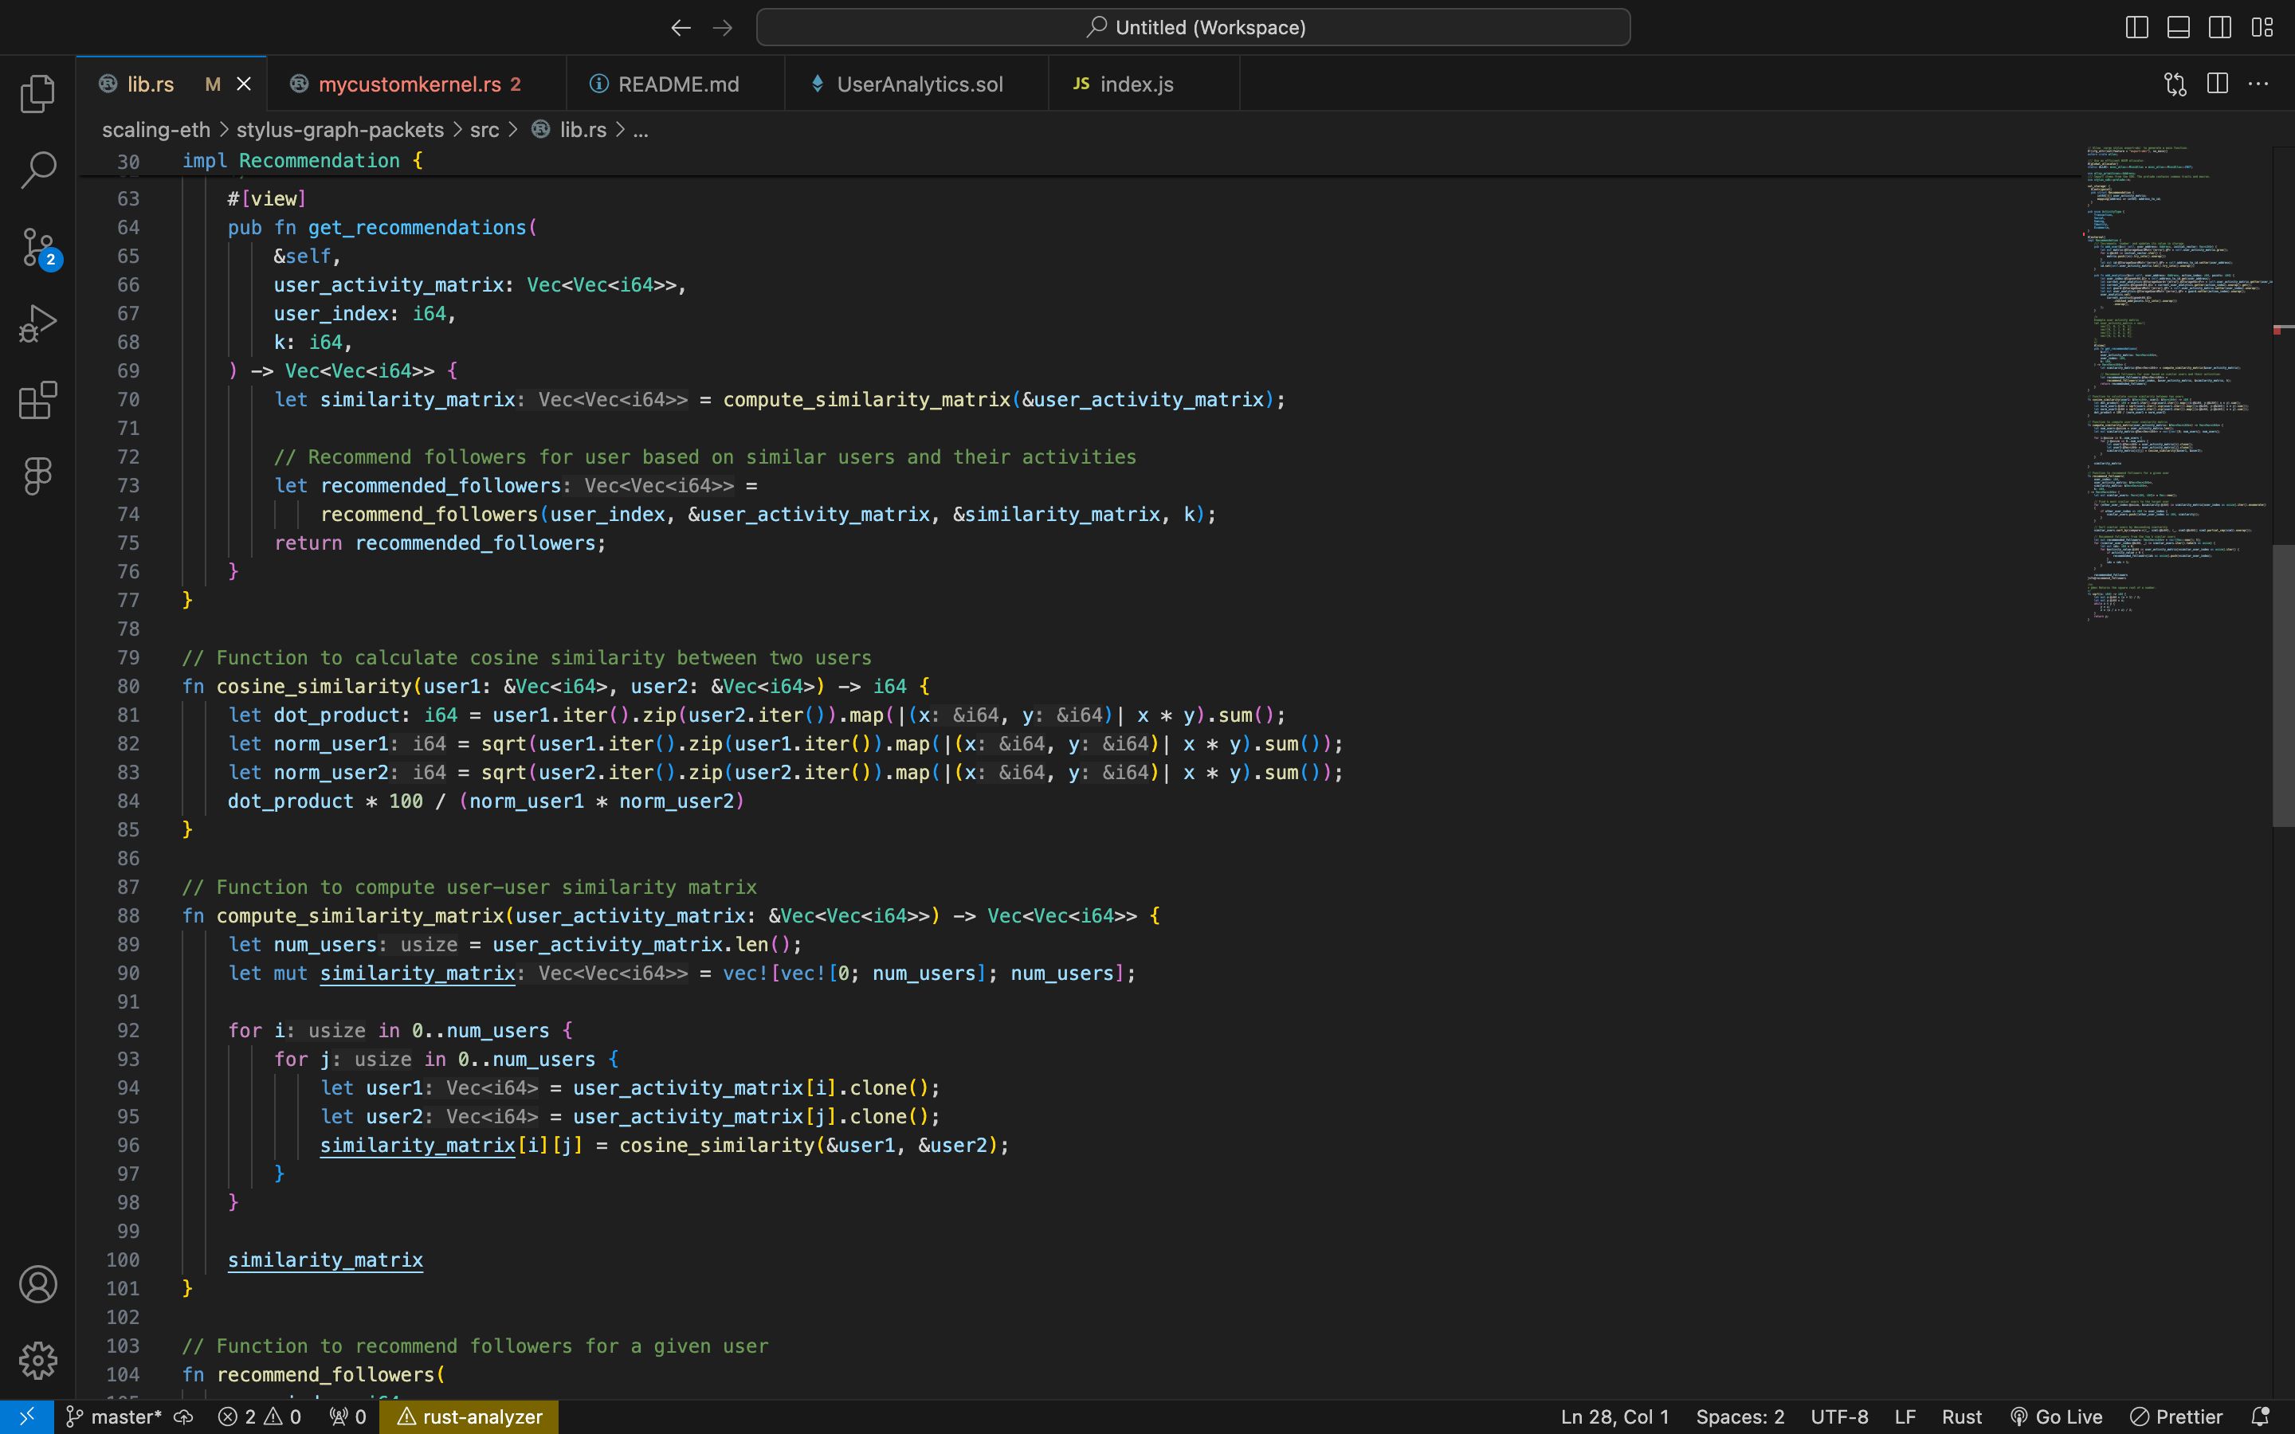Start Go Live server
The height and width of the screenshot is (1434, 2295).
[x=2055, y=1417]
